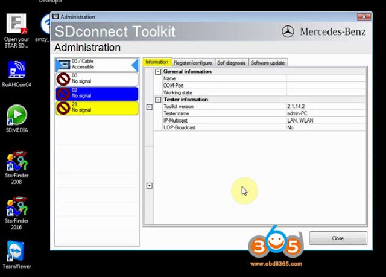Collapse the upper side panel minus box
Screen dimensions: 386x277
[x=150, y=107]
